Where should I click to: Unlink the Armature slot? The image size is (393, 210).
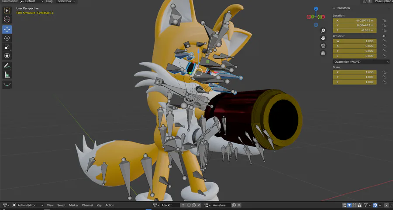[x=239, y=205]
